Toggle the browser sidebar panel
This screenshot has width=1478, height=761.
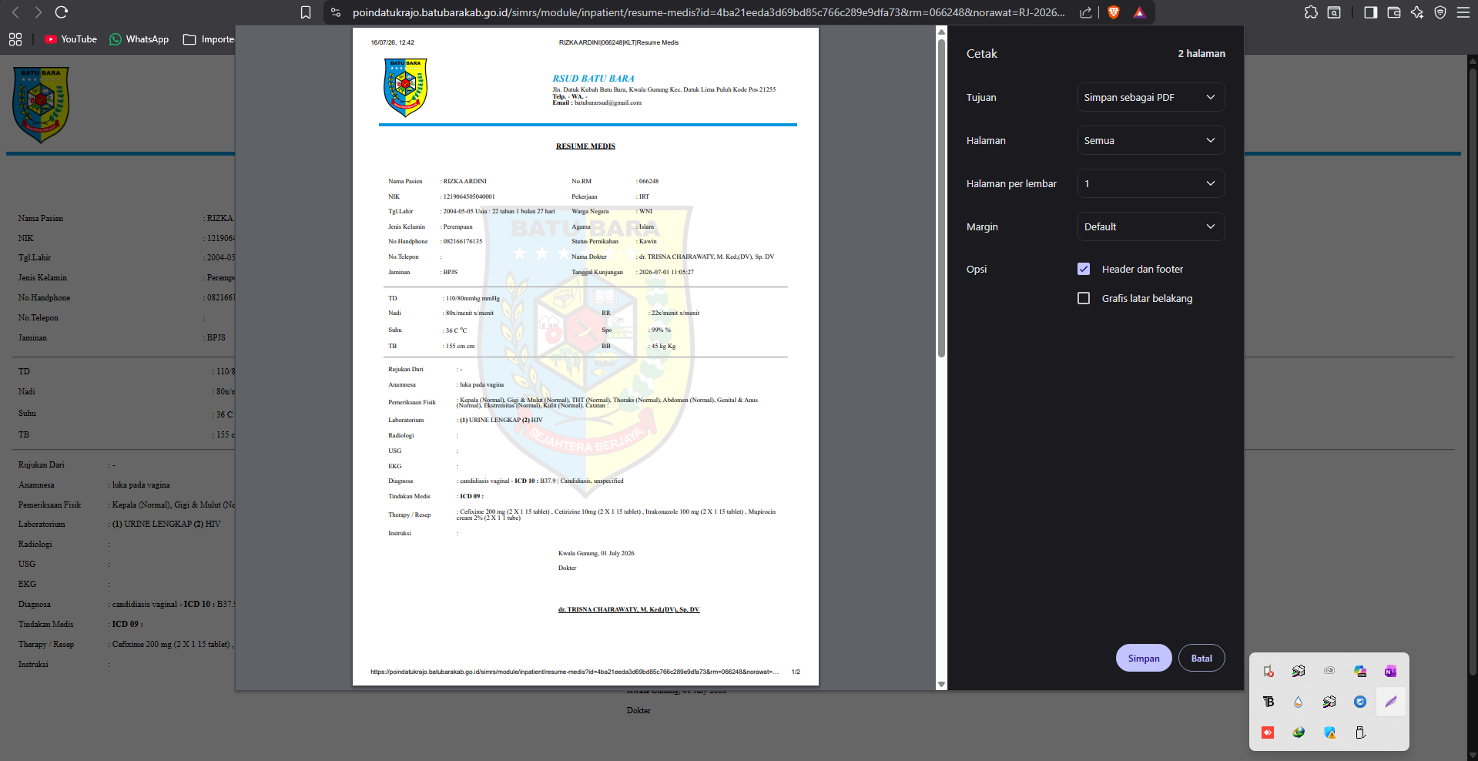click(x=1370, y=12)
